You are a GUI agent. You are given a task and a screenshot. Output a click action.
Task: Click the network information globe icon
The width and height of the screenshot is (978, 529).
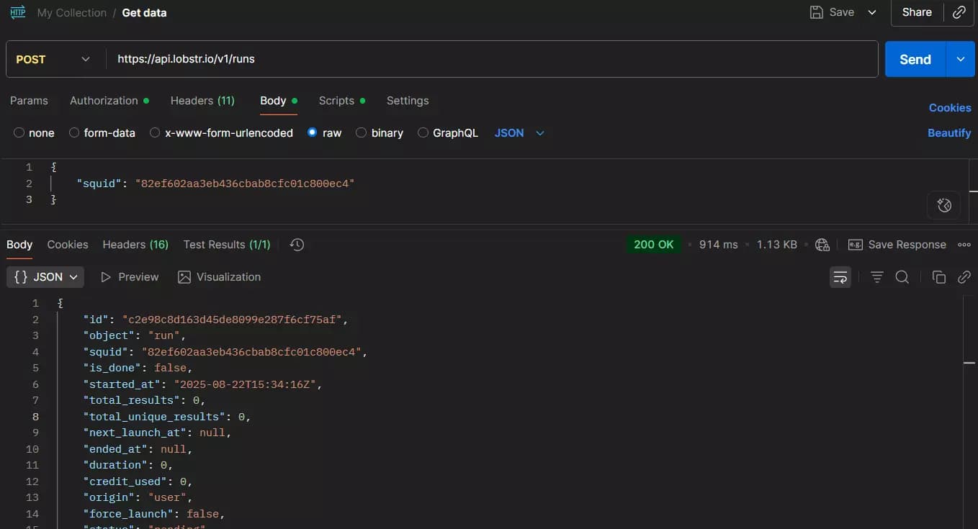[x=822, y=245]
